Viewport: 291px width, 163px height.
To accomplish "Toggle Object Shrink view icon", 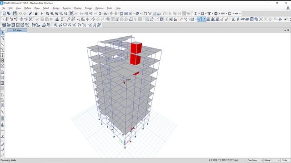I will 121,14.
